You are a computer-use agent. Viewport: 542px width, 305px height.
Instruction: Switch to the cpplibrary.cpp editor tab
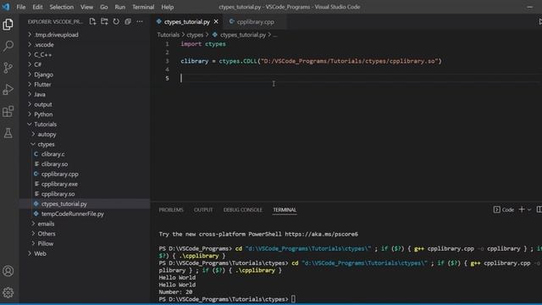tap(255, 22)
